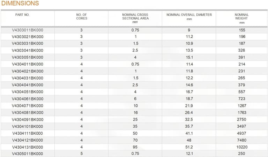Viewport: 268px width, 157px height.
Task: Click the PART NO. column header
Action: coord(23,15)
